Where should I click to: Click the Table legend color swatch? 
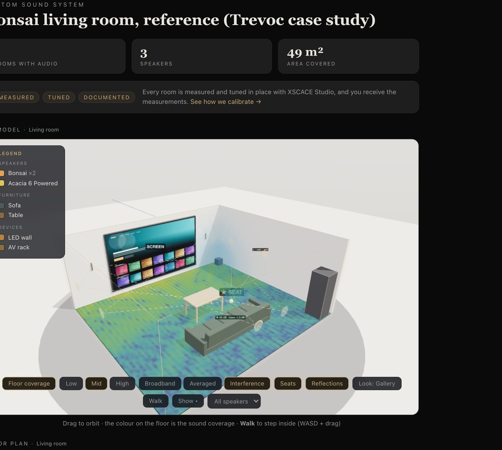pos(2,215)
